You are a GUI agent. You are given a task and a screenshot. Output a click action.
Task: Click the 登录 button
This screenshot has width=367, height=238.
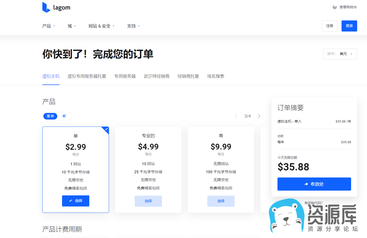pos(349,26)
